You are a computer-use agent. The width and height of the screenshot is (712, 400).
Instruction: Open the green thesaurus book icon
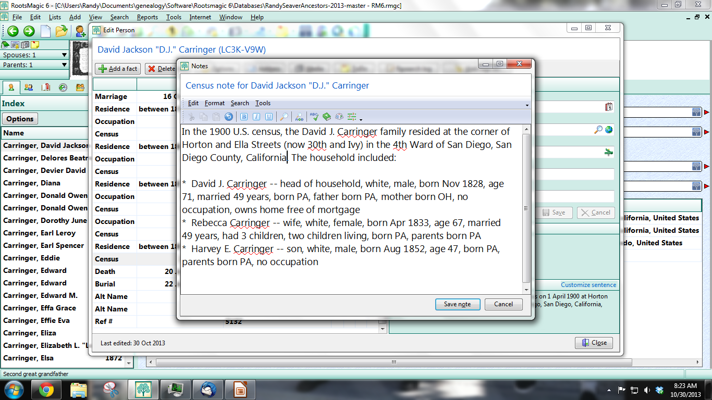pos(327,117)
